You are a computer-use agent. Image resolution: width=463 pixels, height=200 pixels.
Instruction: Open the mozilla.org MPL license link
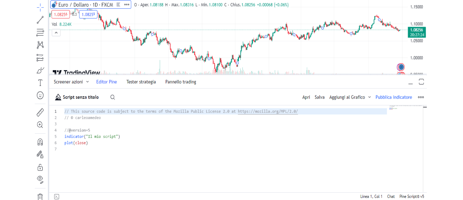(268, 111)
